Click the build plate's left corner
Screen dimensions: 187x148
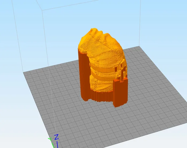pos(24,72)
